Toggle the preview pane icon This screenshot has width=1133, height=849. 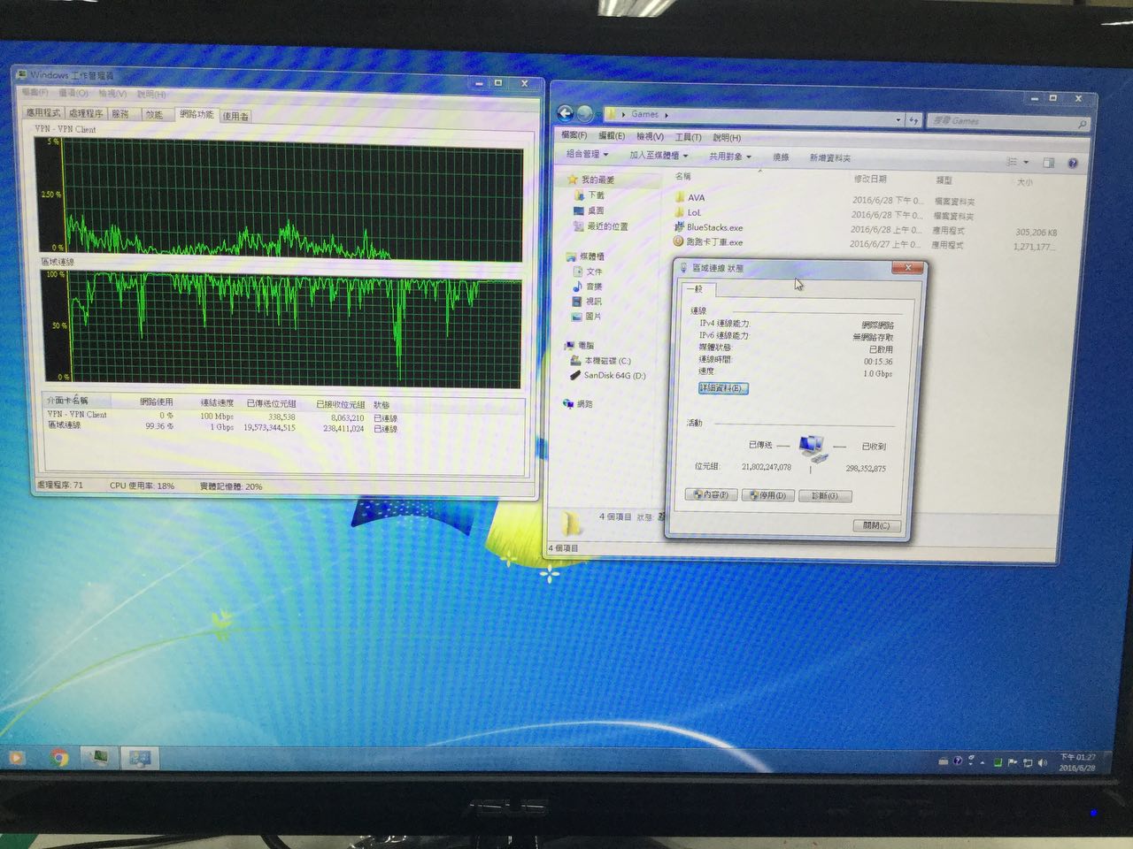pos(1049,163)
